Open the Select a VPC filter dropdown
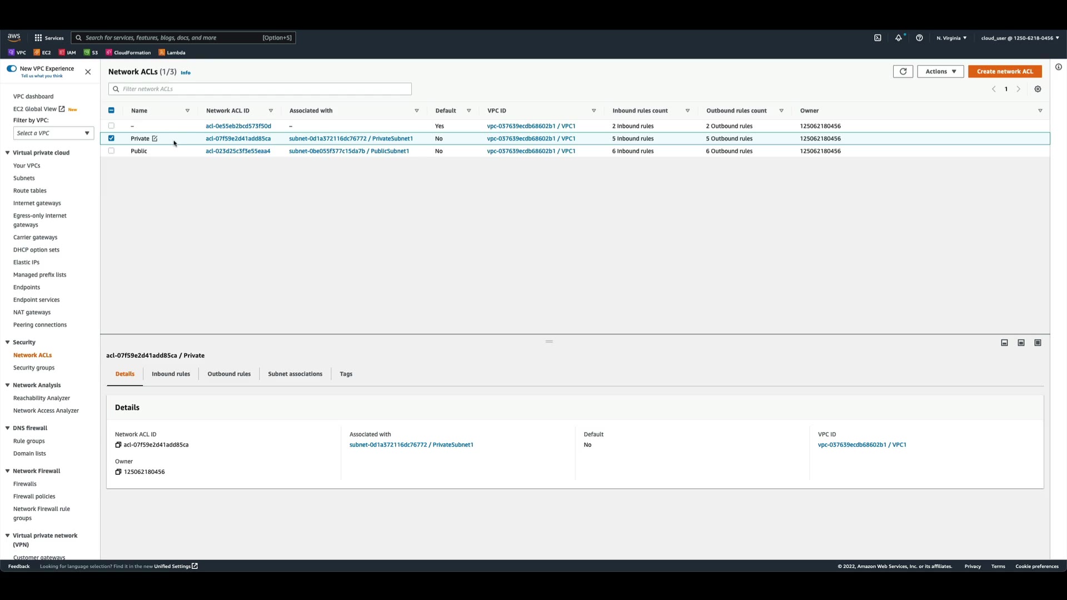 (x=53, y=133)
